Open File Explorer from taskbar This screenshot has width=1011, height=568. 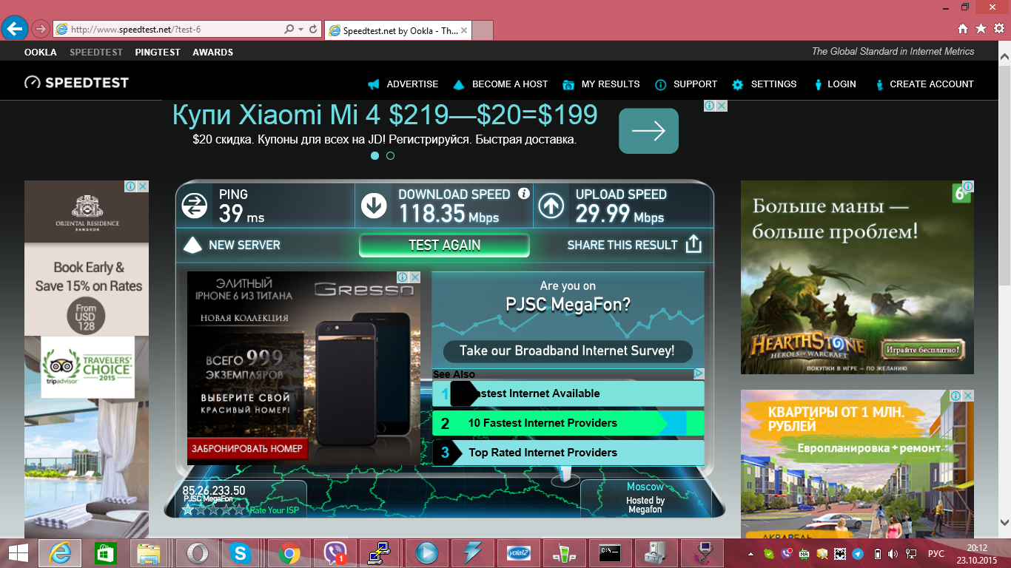click(150, 553)
